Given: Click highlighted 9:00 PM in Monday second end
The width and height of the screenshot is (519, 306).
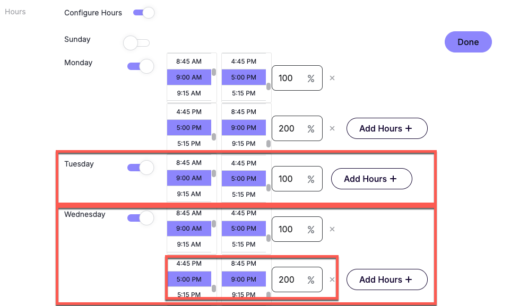Looking at the screenshot, I should [x=244, y=128].
